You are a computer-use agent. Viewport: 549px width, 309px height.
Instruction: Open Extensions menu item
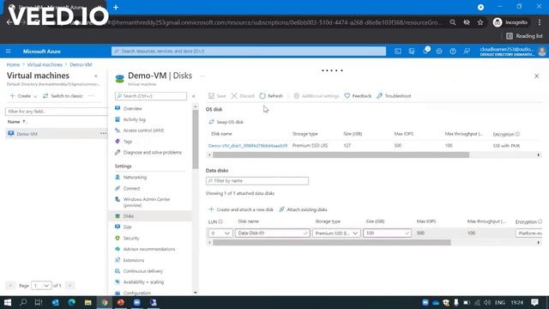coord(134,260)
